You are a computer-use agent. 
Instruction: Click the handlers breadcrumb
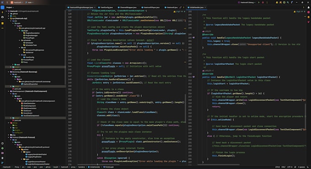(81, 167)
